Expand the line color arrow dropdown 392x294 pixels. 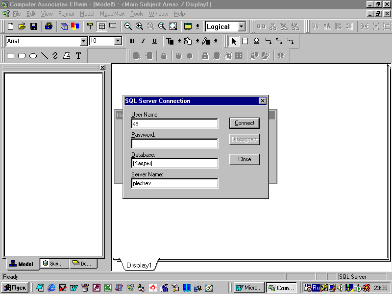click(x=216, y=41)
